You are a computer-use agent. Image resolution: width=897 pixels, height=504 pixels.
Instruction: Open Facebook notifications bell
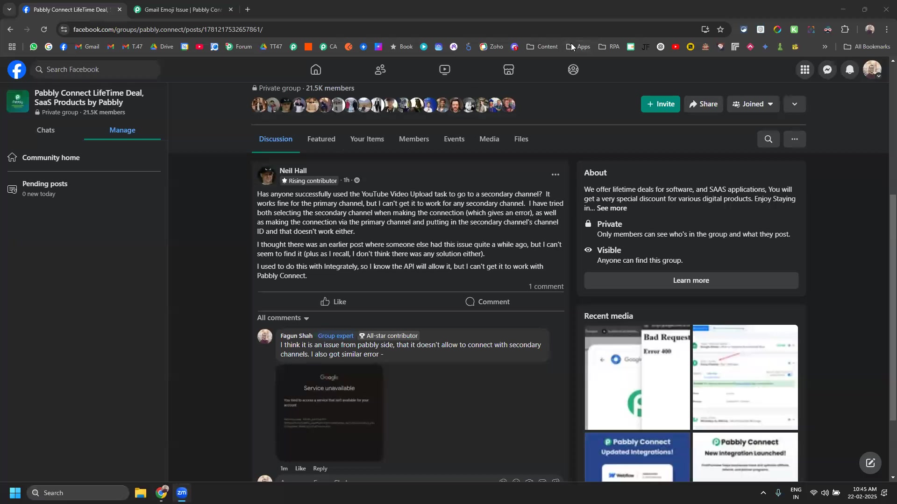[850, 70]
